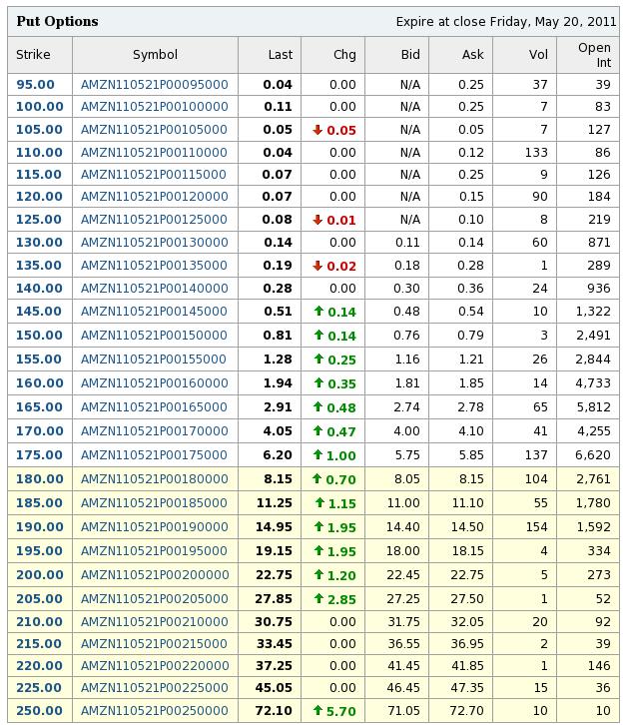627x725 pixels.
Task: Open symbol AMZN110521P00165000
Action: point(154,407)
